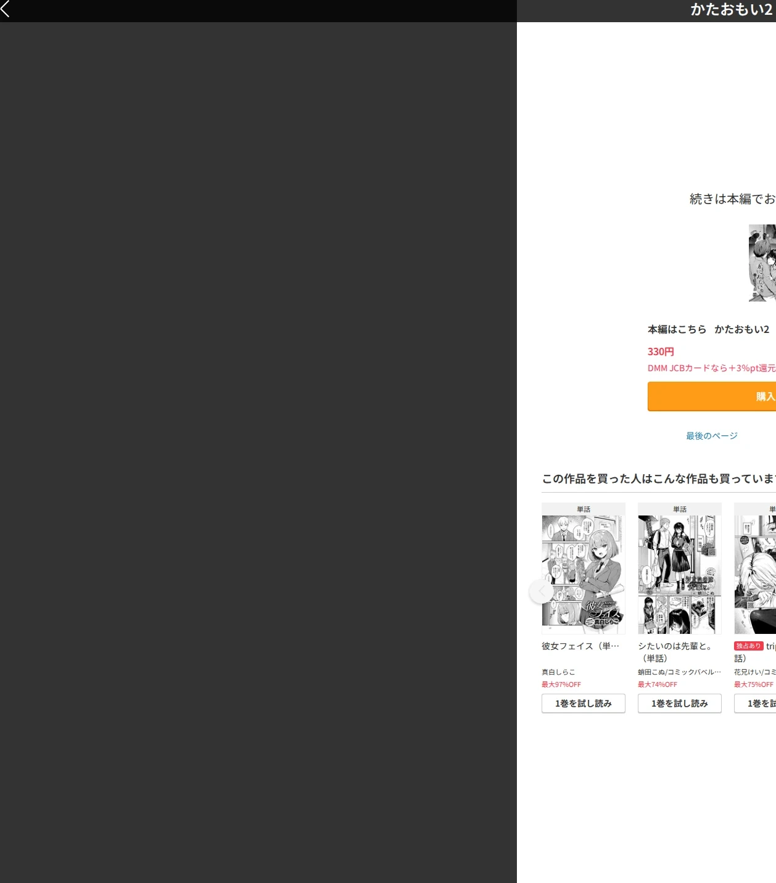Screen dimensions: 776x883
Task: Click the DMM JCBカード +3%pt還元 text
Action: point(712,368)
